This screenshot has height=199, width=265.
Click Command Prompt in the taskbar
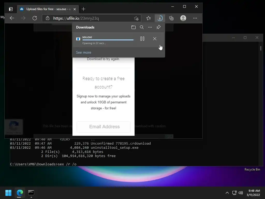tap(31, 193)
